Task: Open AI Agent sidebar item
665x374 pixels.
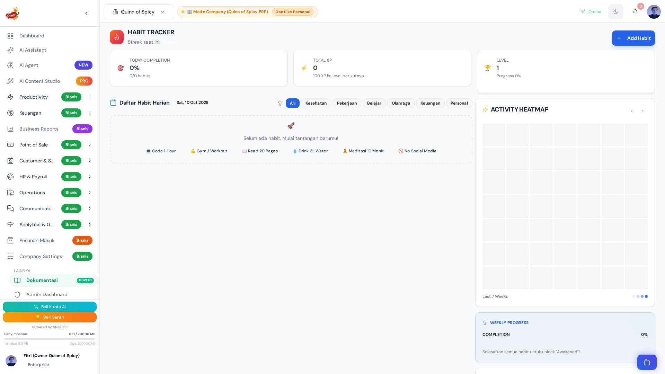Action: pyautogui.click(x=50, y=65)
